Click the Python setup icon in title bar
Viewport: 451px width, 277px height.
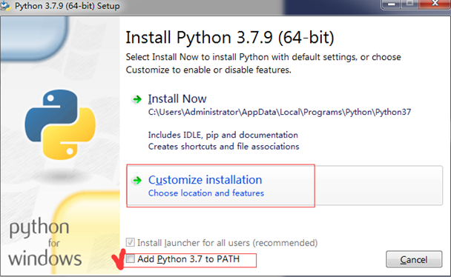click(x=5, y=6)
